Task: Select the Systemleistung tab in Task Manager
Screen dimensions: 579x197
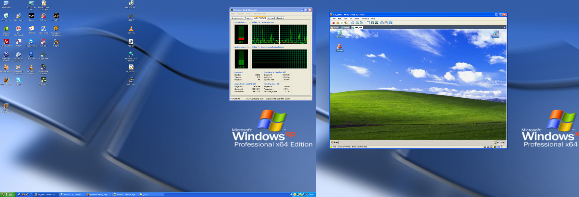Action: pyautogui.click(x=260, y=18)
